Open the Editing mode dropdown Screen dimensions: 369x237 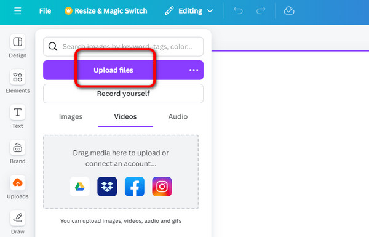point(189,11)
